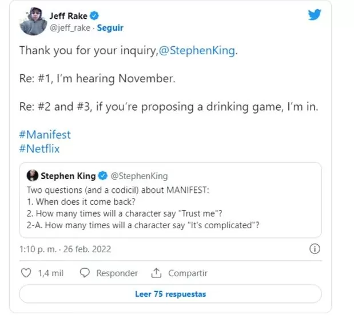Click Stephen King's small avatar in quote
The width and height of the screenshot is (354, 323).
click(x=33, y=176)
